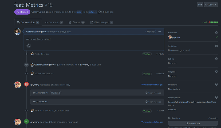Open the Reviewers gear settings

(216, 33)
